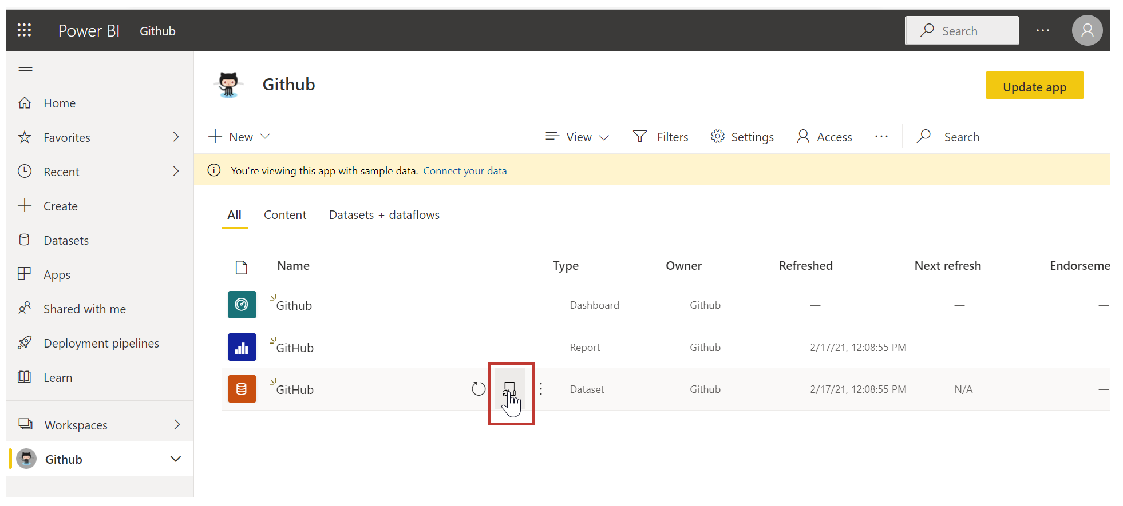Open the New dropdown menu
The height and width of the screenshot is (506, 1123).
(239, 137)
